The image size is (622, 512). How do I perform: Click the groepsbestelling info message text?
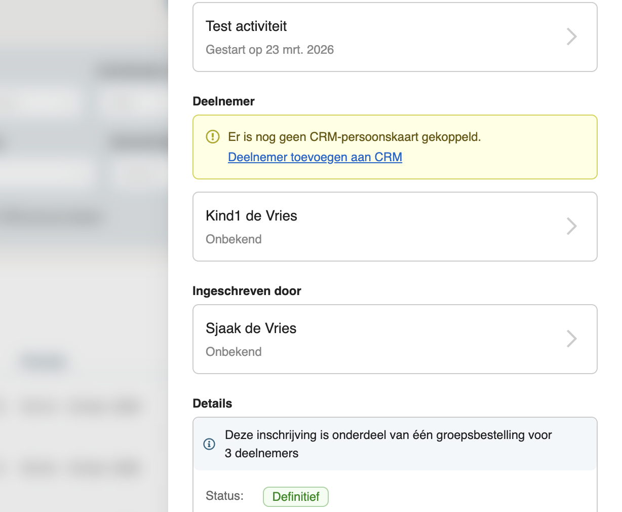pos(388,444)
